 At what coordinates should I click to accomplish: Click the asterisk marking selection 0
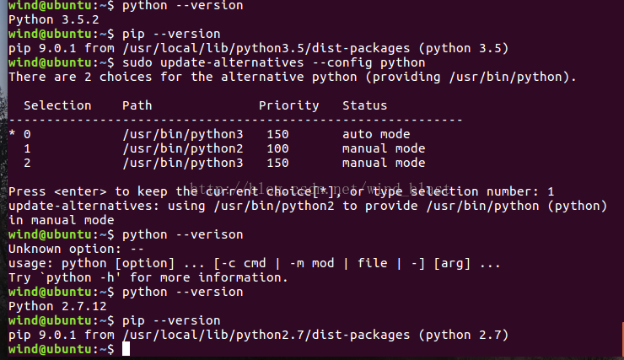point(12,133)
